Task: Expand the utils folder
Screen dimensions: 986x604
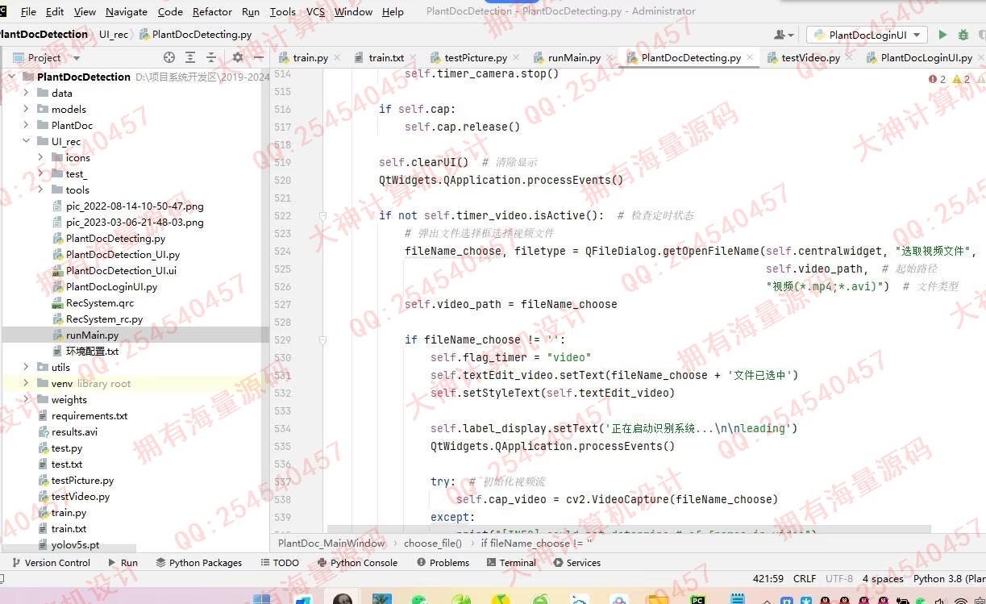Action: point(26,367)
